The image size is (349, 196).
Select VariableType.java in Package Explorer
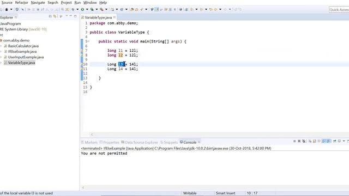click(21, 63)
